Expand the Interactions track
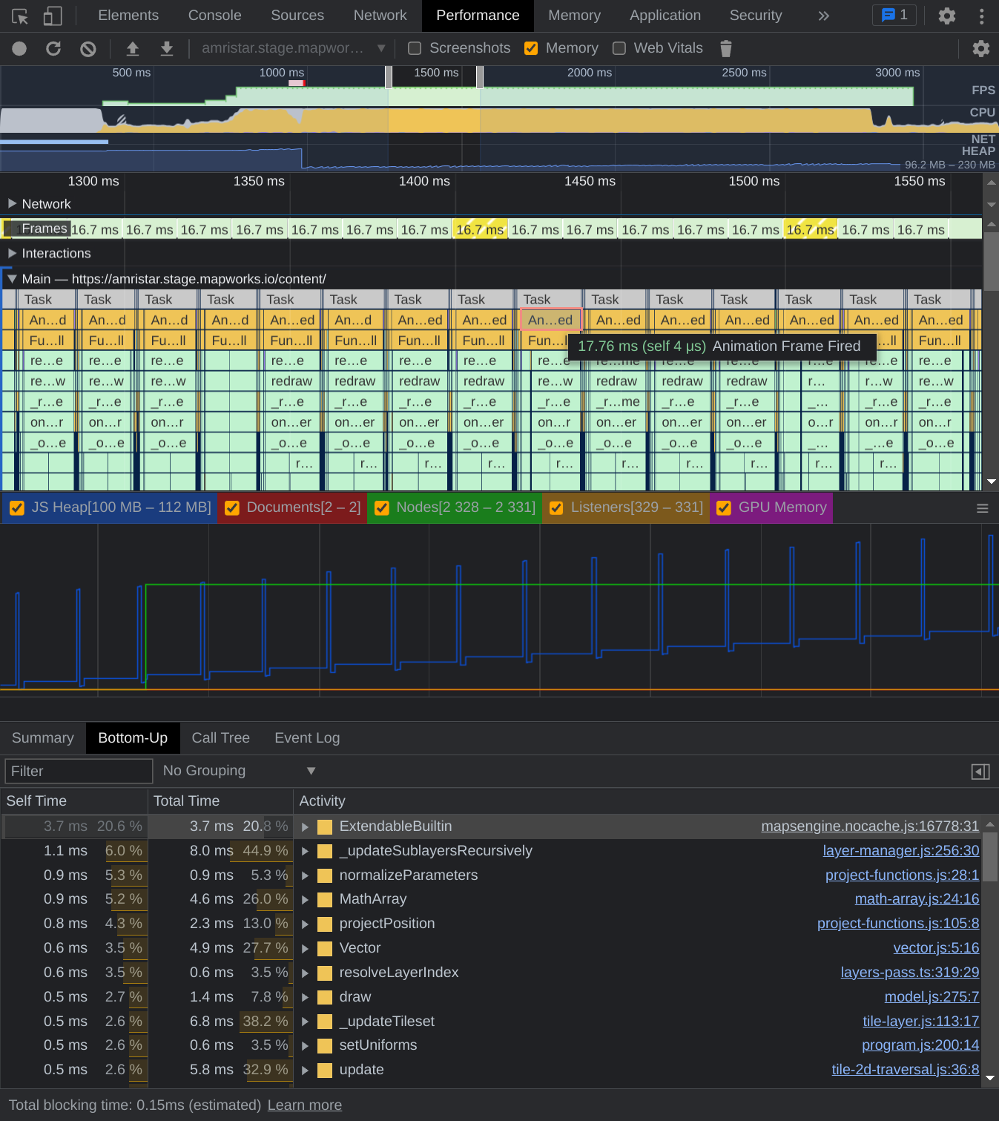 12,253
